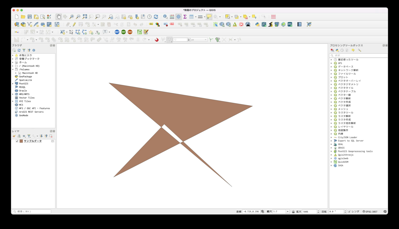This screenshot has height=229, width=399.
Task: Click the red dotted grid icon
Action: tap(273, 17)
